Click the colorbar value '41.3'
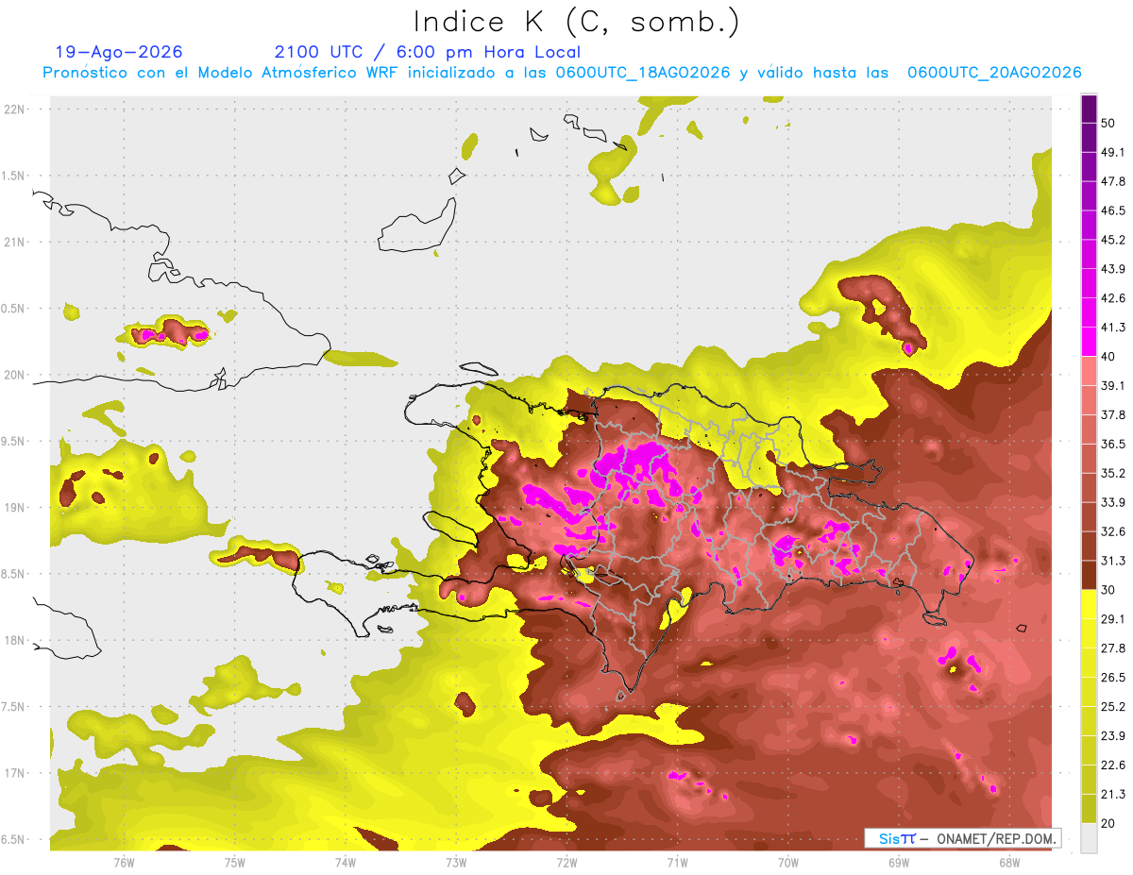Image resolution: width=1133 pixels, height=875 pixels. 1113,328
